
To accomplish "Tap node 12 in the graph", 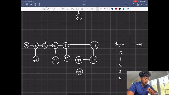I will pos(67,58).
